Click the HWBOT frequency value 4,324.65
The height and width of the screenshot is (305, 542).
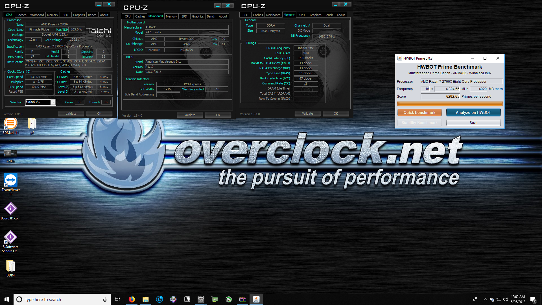[447, 89]
